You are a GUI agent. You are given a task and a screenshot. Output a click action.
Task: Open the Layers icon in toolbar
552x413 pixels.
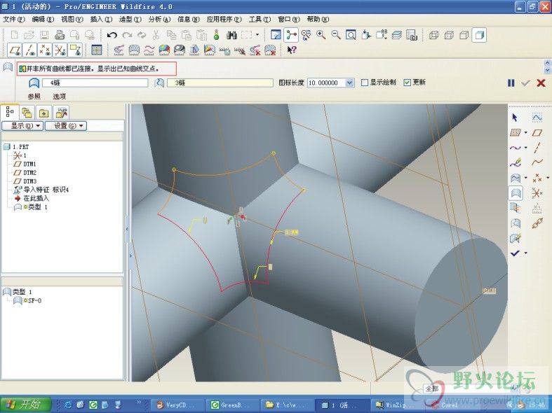(x=397, y=35)
